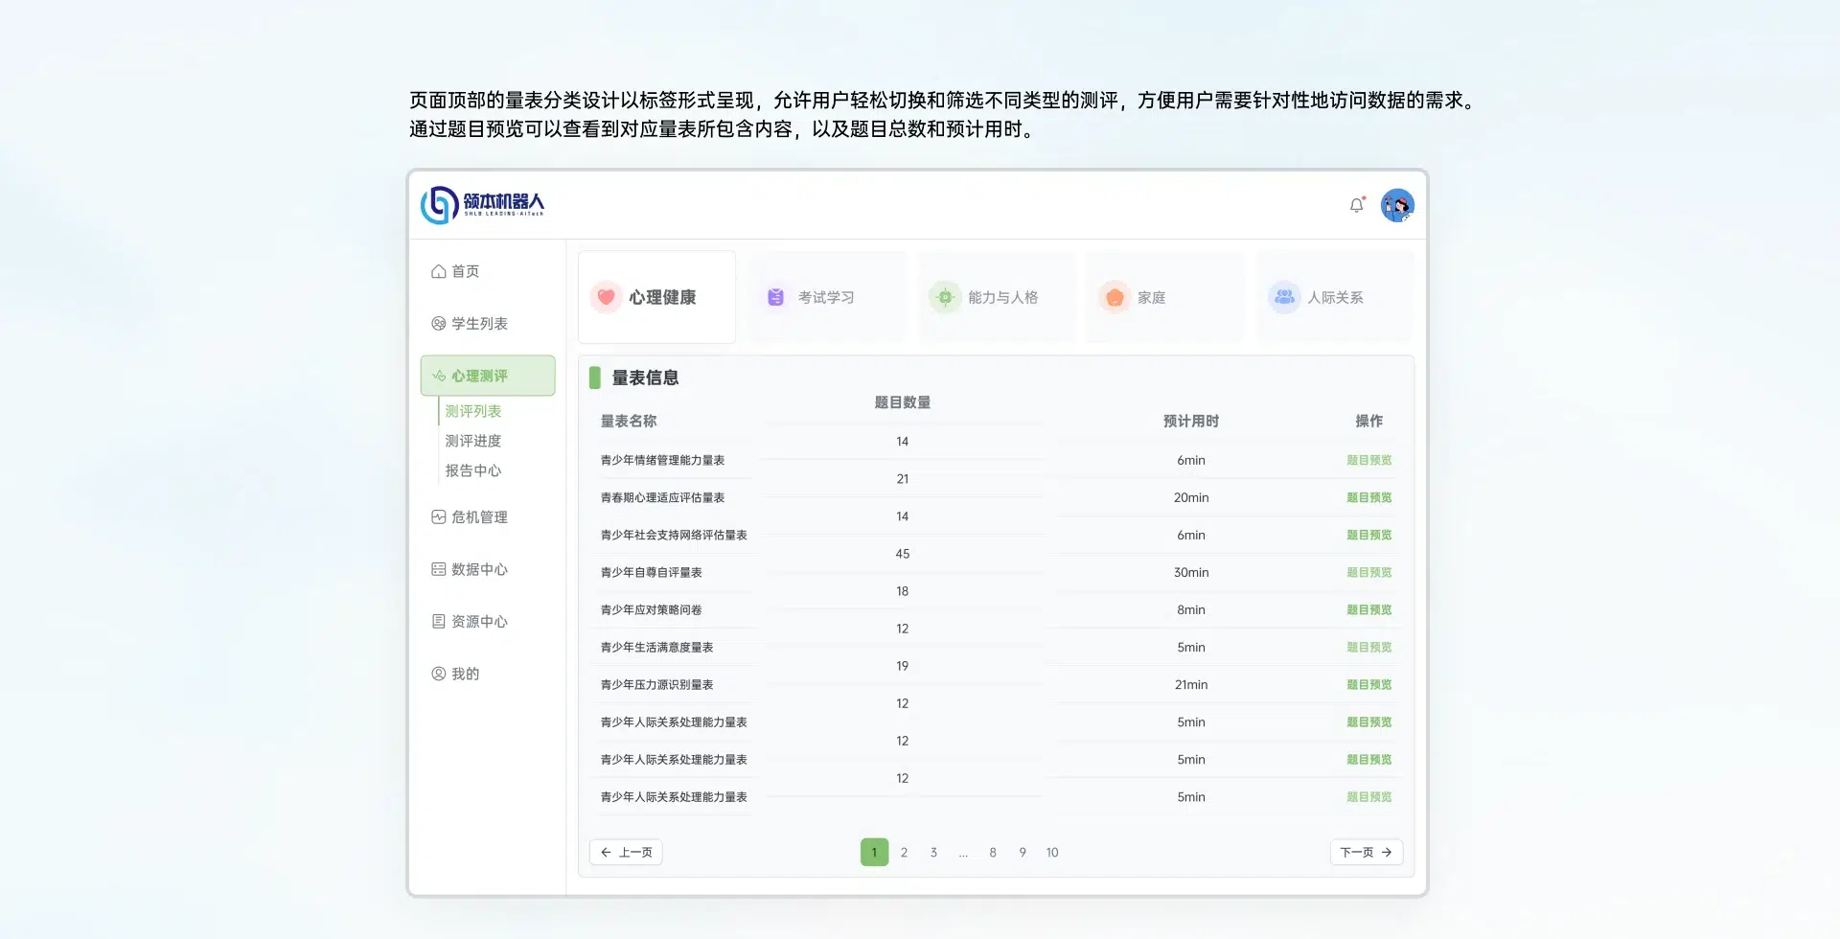Screen dimensions: 1840x939
Task: Click 题目预览 for 青少年情绪管理能力量表
Action: [x=1368, y=460]
